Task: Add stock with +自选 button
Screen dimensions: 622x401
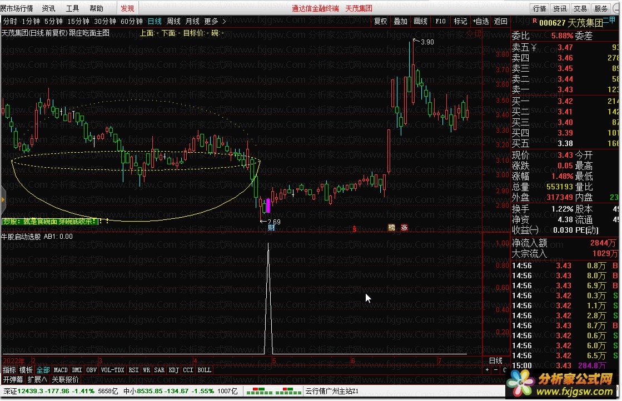Action: tap(480, 22)
